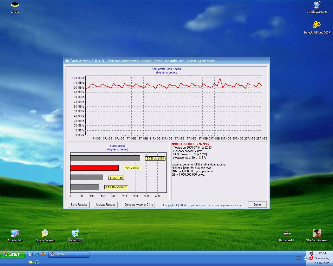
Task: Expand hidden tray icons arrow
Action: (306, 258)
